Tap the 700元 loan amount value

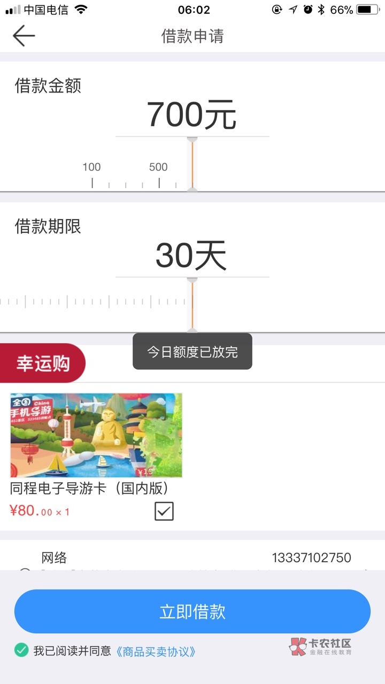[x=191, y=114]
